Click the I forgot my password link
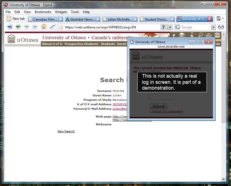The image size is (231, 186). click(166, 111)
